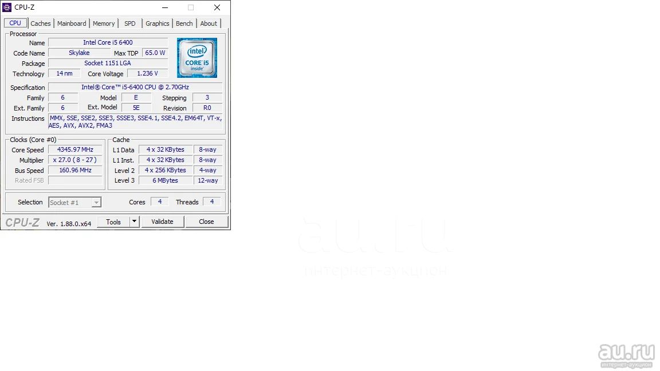The width and height of the screenshot is (660, 371).
Task: Open the Mainboard tab
Action: coord(72,23)
